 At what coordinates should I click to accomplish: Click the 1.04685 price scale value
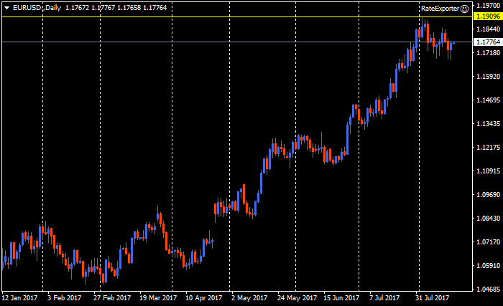(488, 290)
